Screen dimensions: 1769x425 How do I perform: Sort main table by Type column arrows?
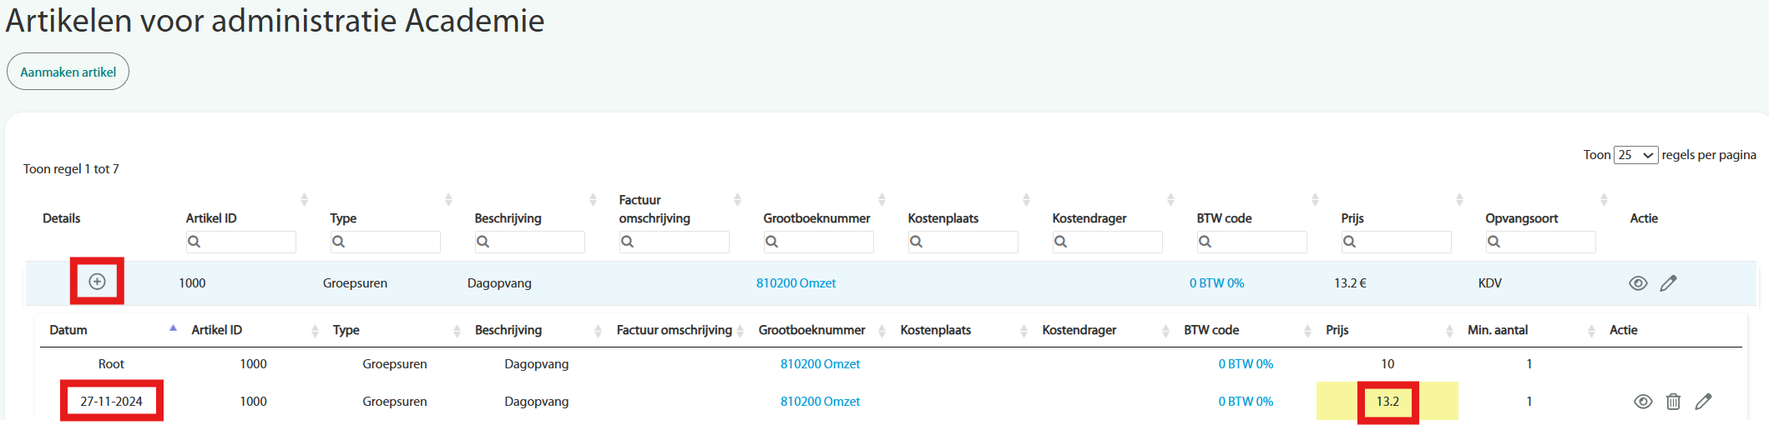click(448, 200)
